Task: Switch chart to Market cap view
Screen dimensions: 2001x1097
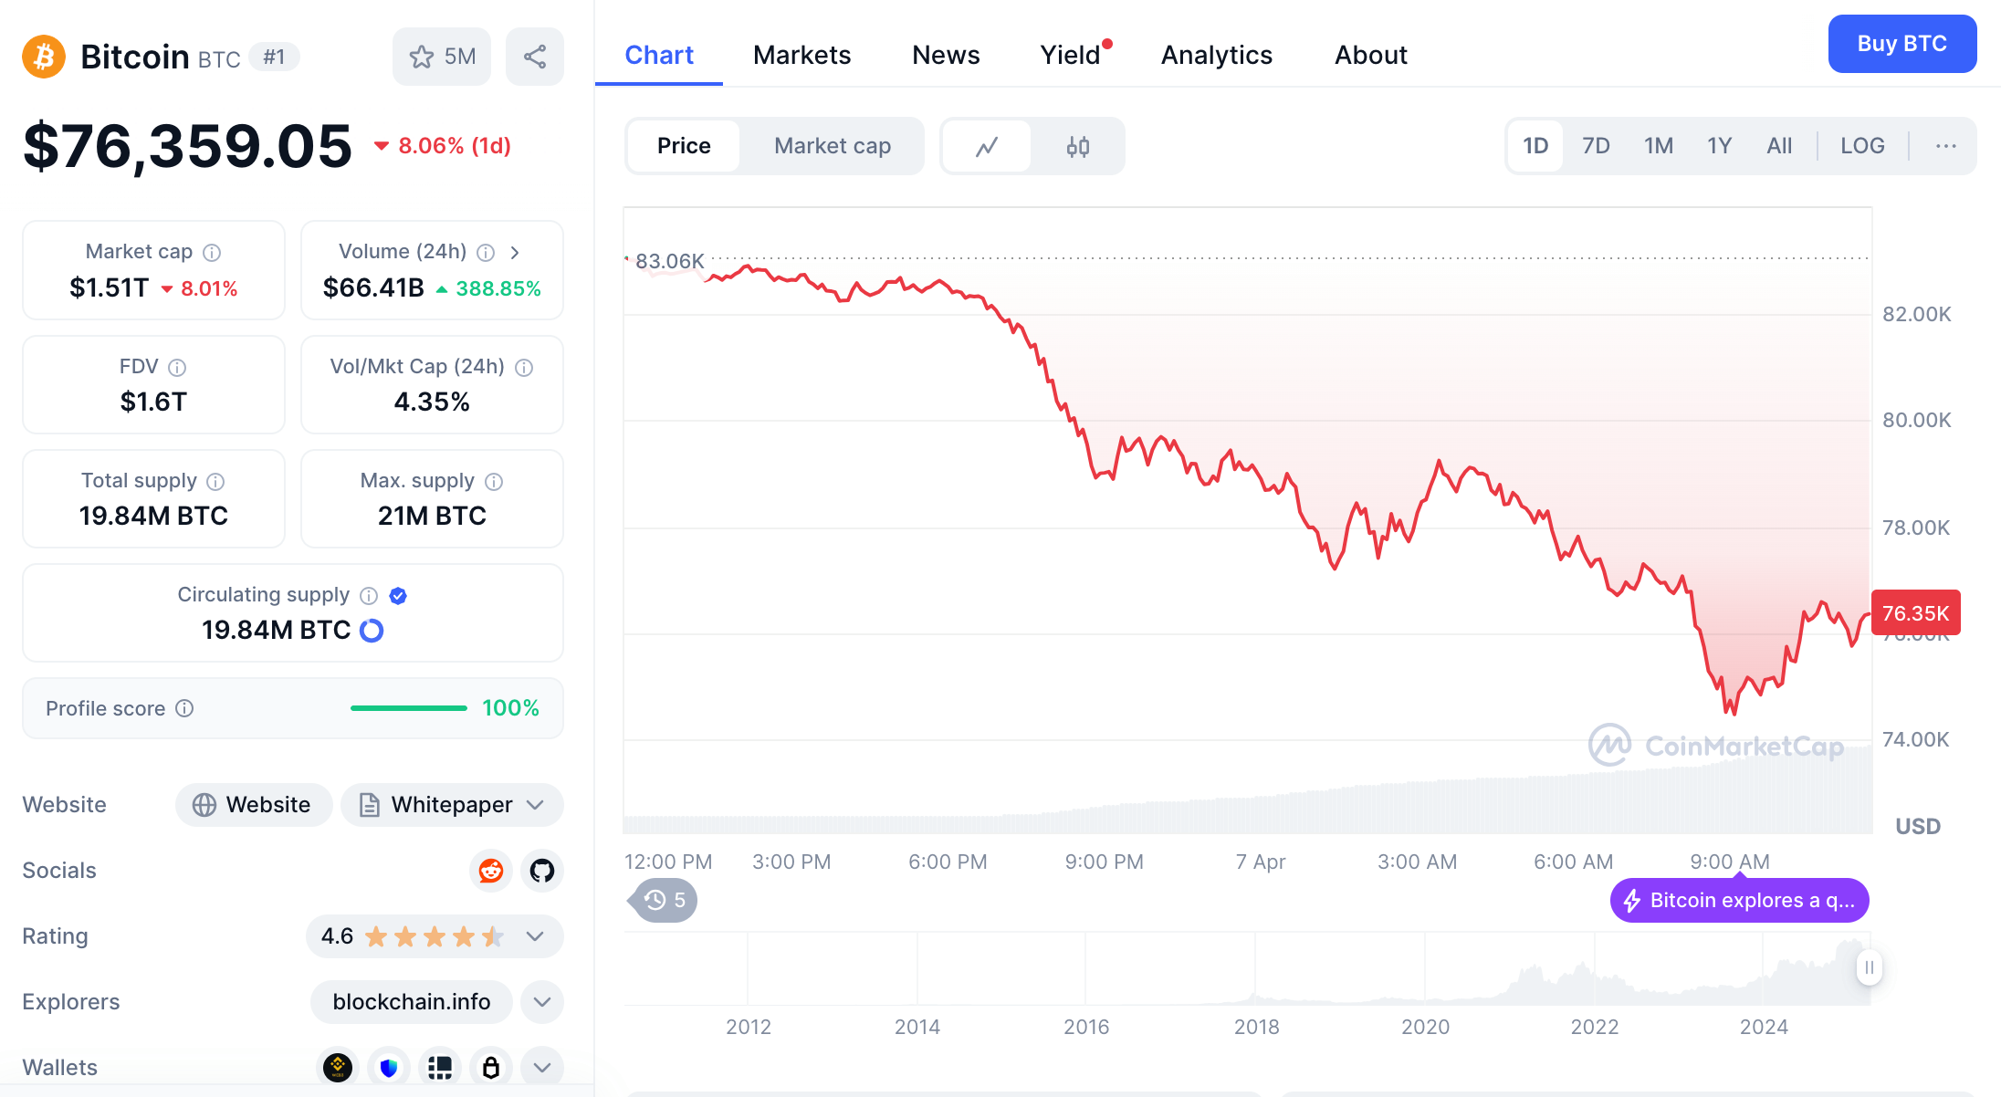Action: (x=832, y=146)
